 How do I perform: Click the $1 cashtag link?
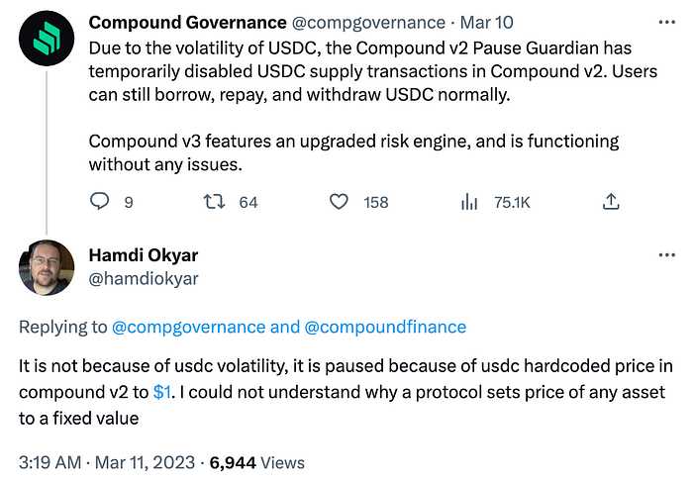pos(164,392)
